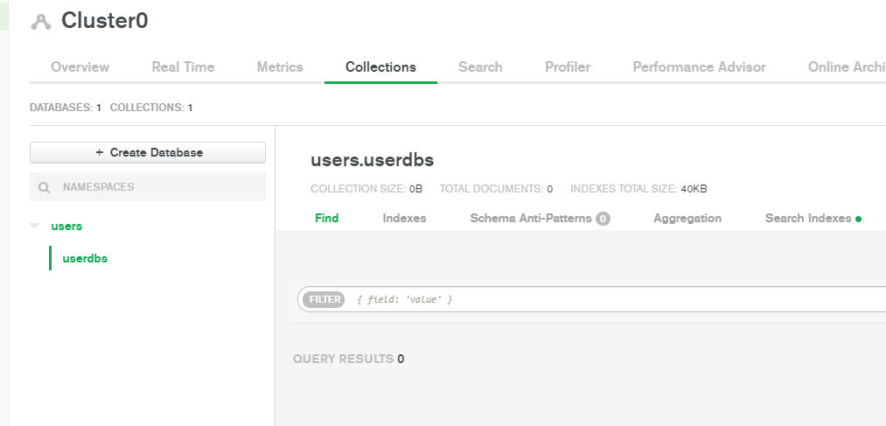This screenshot has width=886, height=426.
Task: Click the 'COLLECTIONS: 1' text
Action: click(151, 108)
